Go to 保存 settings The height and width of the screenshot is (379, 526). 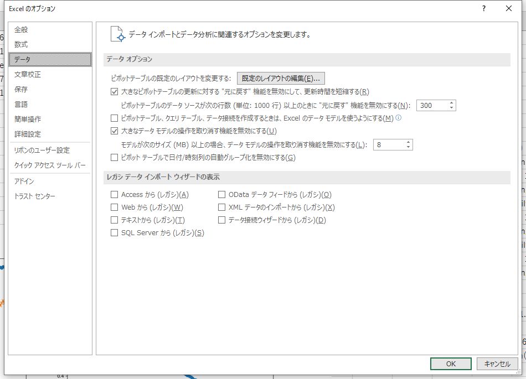pos(50,89)
